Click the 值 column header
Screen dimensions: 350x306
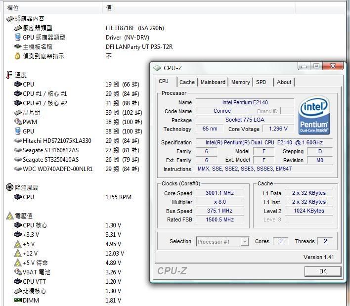click(x=199, y=8)
